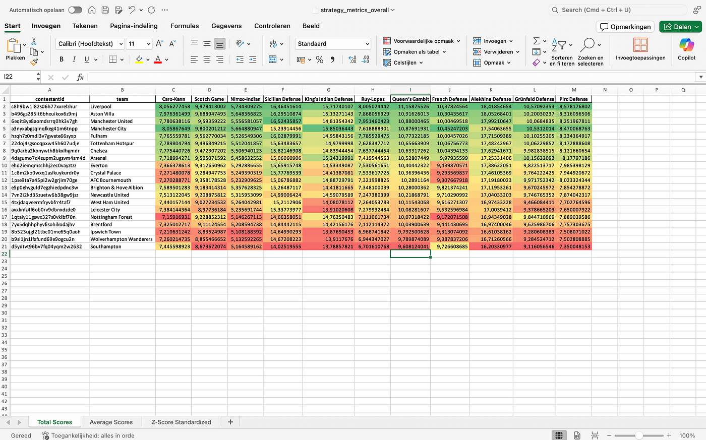Click Sorteren en filteren button
The width and height of the screenshot is (706, 440).
(561, 52)
